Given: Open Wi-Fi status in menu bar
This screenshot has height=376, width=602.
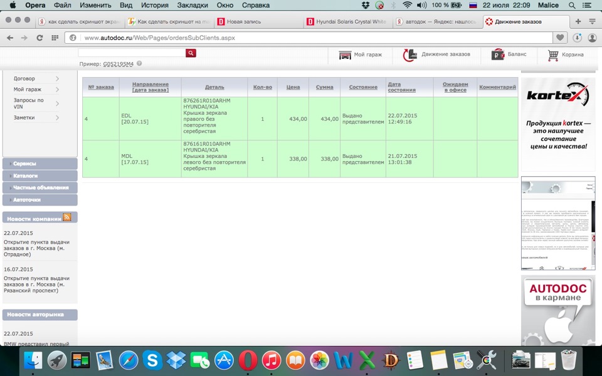Looking at the screenshot, I should pyautogui.click(x=408, y=6).
